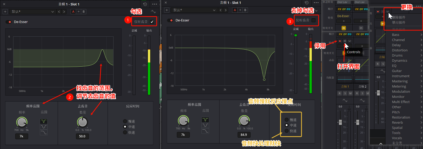Add a new preset in right De-Esser window

pyautogui.click(x=167, y=10)
